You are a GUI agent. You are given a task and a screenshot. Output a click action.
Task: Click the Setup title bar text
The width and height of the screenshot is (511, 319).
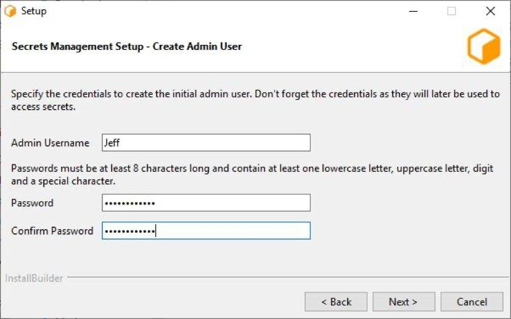coord(34,11)
